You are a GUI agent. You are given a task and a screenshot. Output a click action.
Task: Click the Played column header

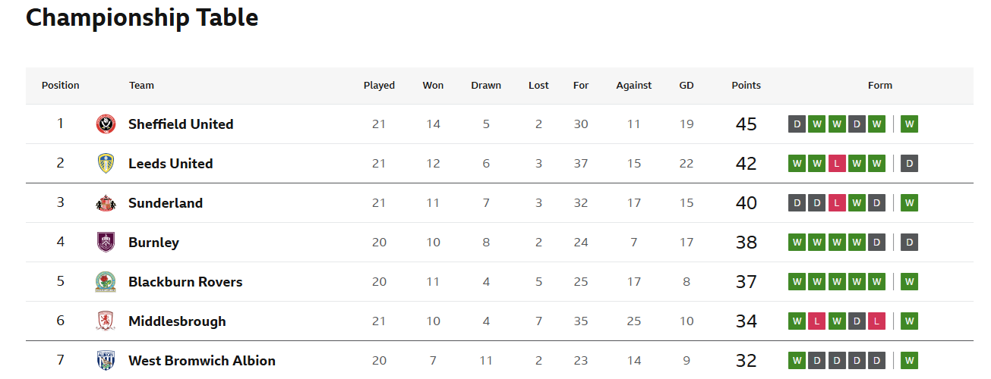coord(379,86)
